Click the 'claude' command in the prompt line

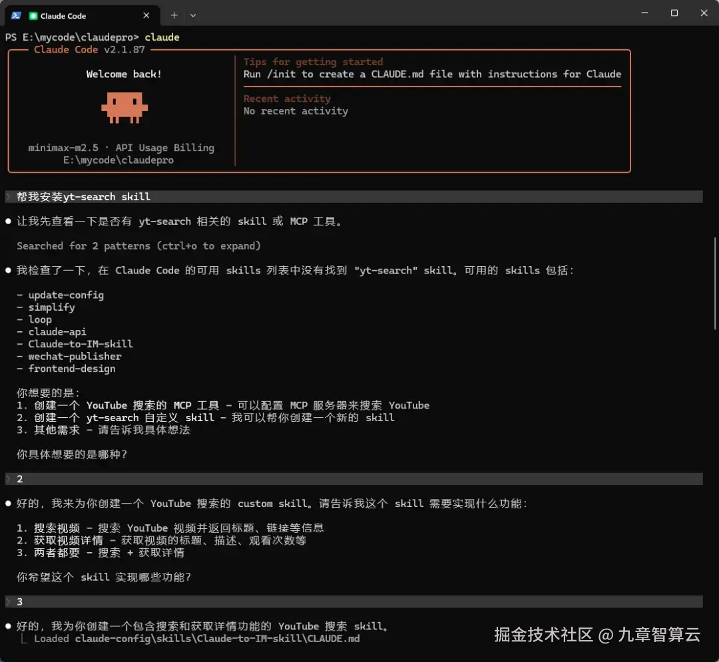(x=162, y=37)
